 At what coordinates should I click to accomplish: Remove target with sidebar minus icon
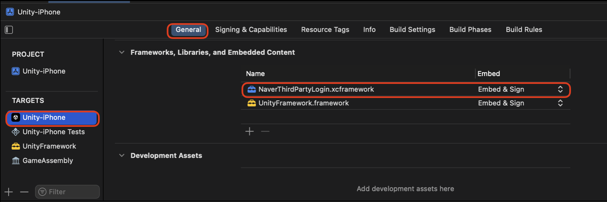24,192
